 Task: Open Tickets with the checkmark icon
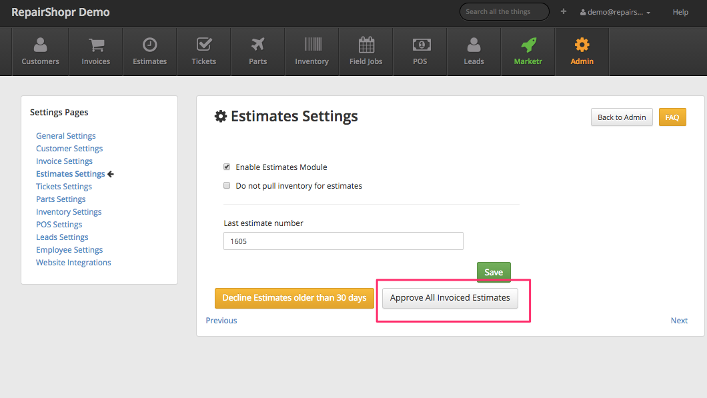tap(203, 45)
